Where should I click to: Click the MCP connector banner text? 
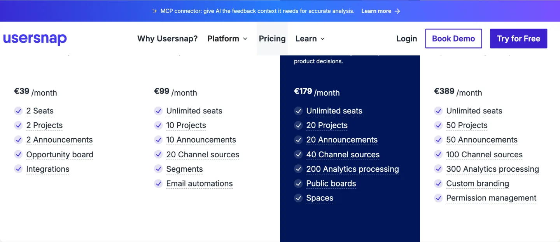(x=257, y=11)
